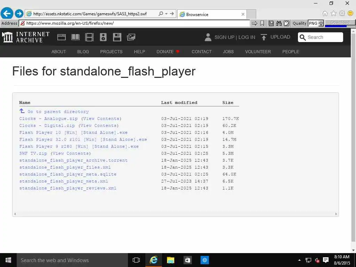Screen dimensions: 356x267
Task: Show hidden tray icons arrow
Action: pyautogui.click(x=299, y=260)
